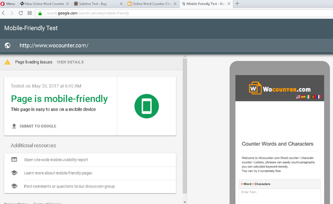Click SUBMIT TO GOOGLE button
The width and height of the screenshot is (333, 204).
tap(38, 126)
